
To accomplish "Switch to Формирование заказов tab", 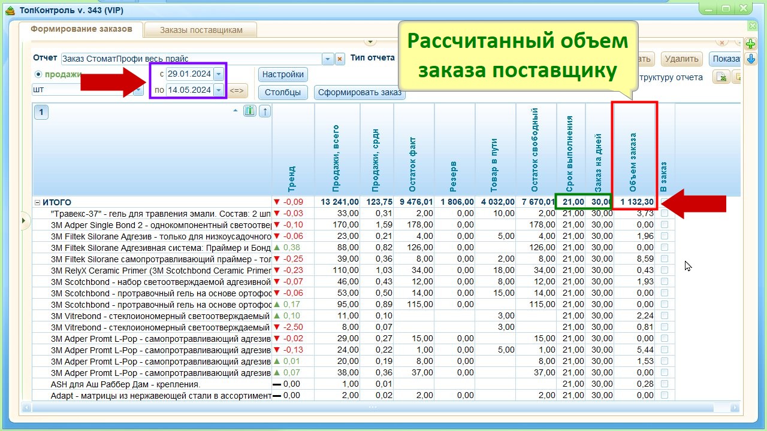I will pos(81,29).
